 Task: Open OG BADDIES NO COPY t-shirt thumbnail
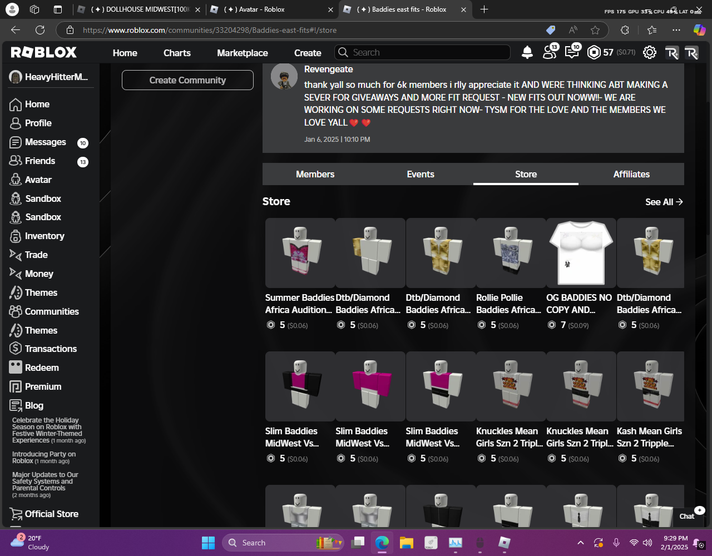[x=581, y=253]
